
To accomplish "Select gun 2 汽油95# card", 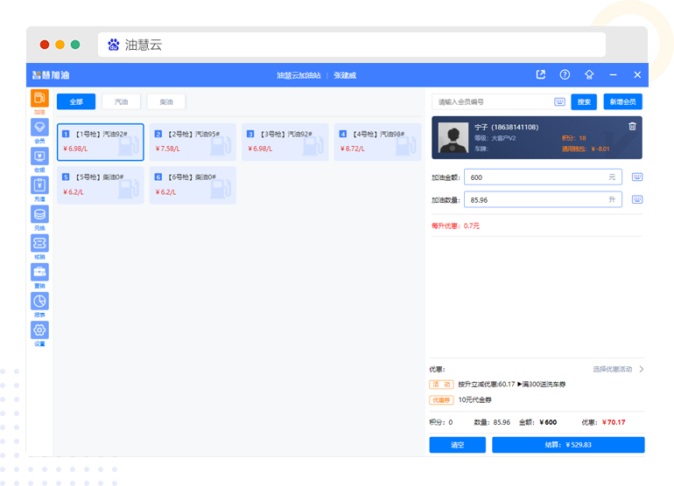I will (193, 142).
